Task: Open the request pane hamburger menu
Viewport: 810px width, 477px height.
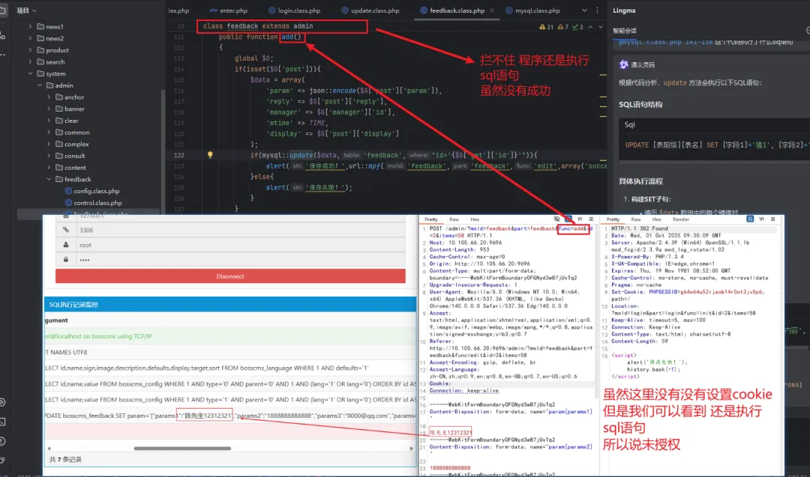Action: tap(591, 219)
